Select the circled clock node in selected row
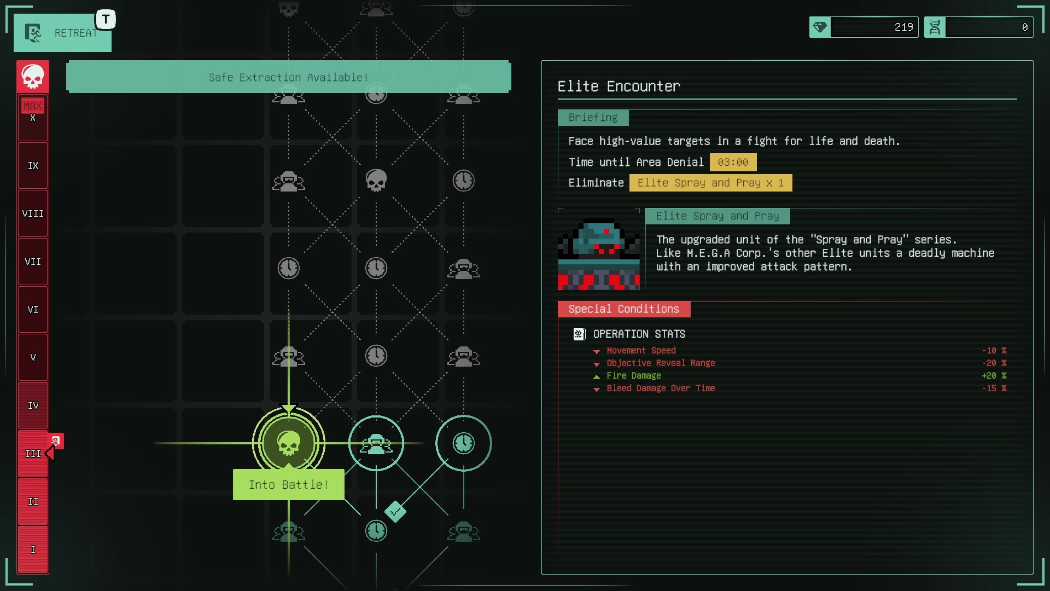The width and height of the screenshot is (1050, 591). tap(464, 443)
